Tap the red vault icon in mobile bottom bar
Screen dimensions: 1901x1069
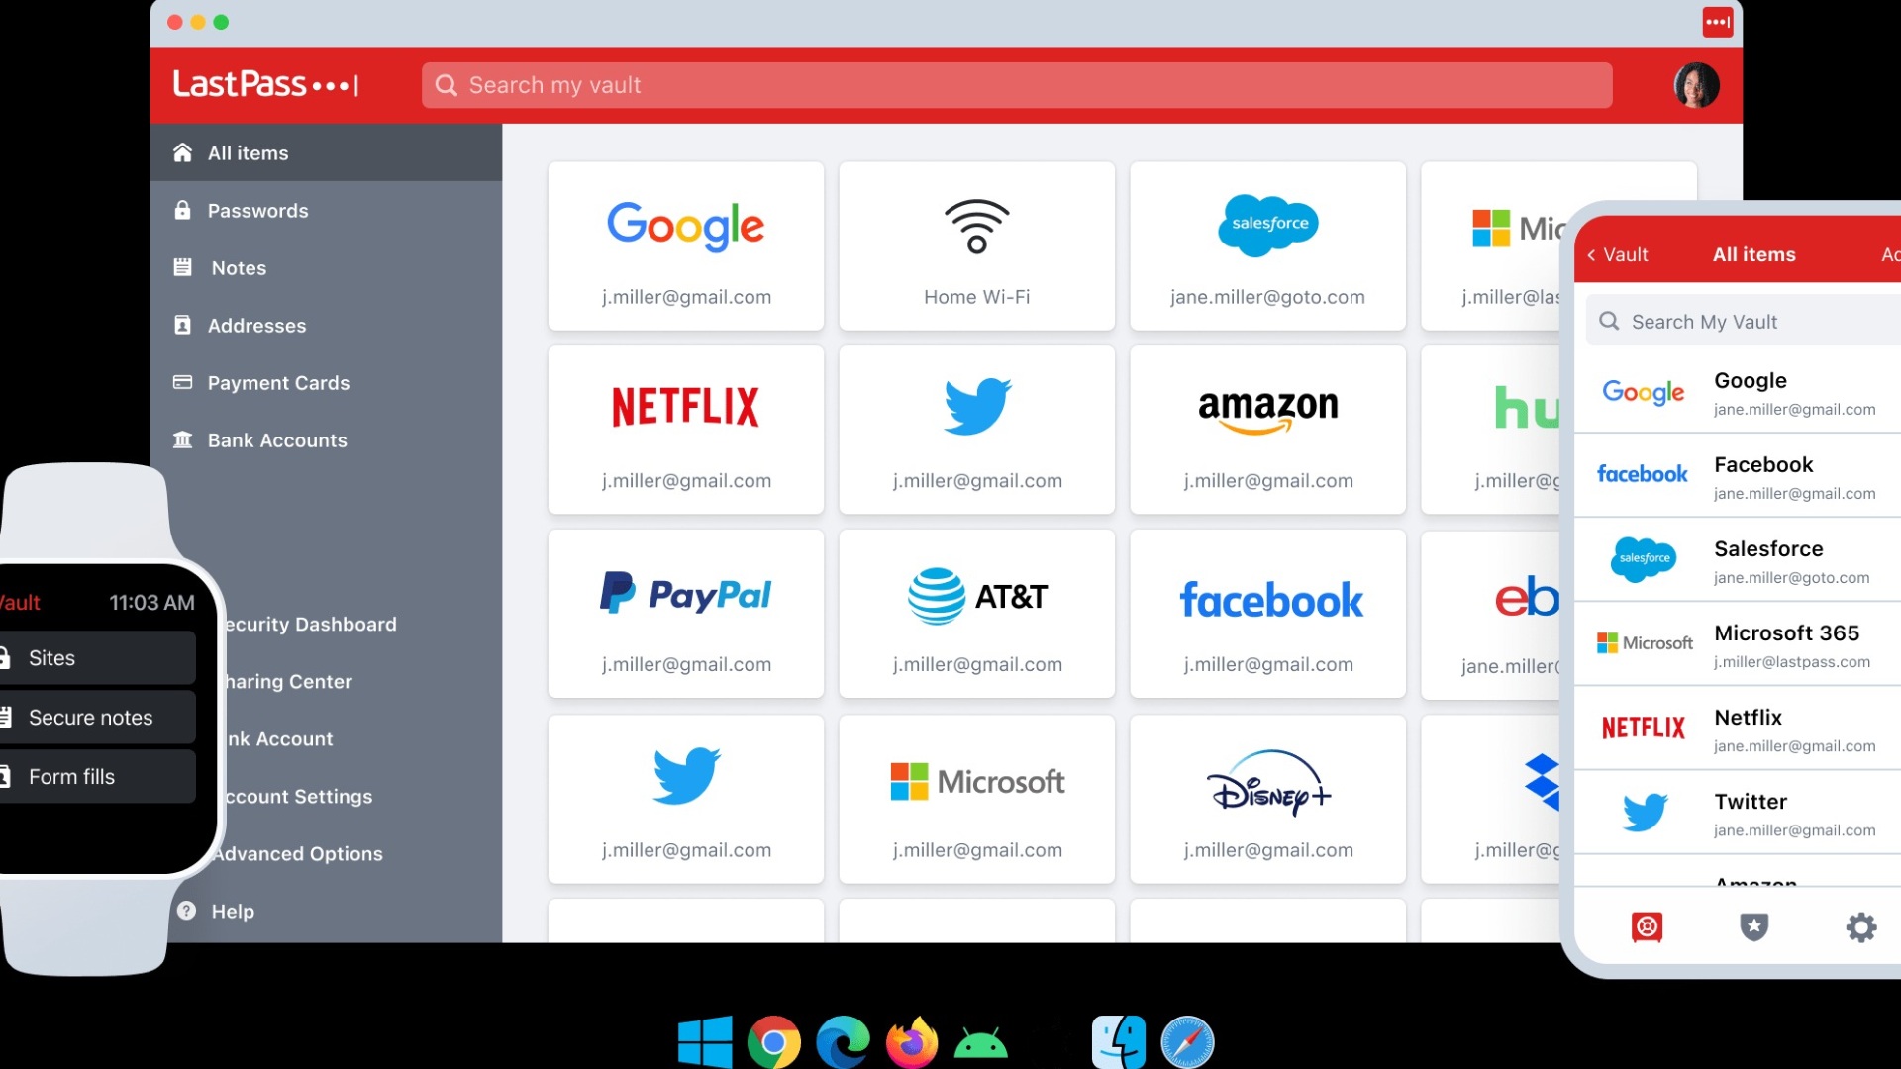point(1645,927)
